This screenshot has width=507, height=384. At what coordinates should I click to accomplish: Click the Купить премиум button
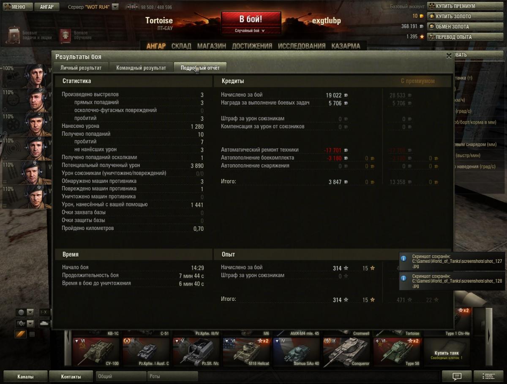click(466, 6)
